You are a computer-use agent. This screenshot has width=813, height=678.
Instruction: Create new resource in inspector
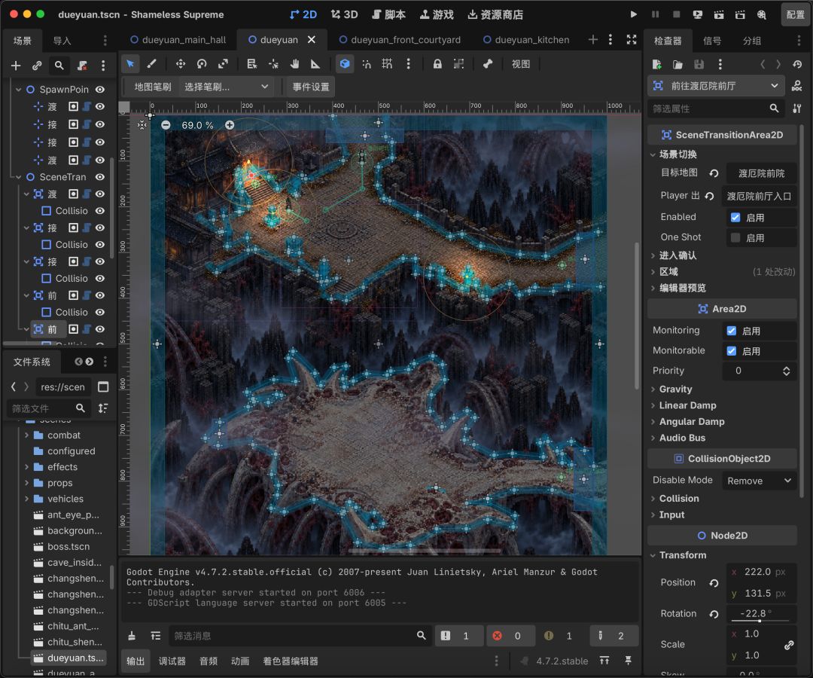[656, 64]
